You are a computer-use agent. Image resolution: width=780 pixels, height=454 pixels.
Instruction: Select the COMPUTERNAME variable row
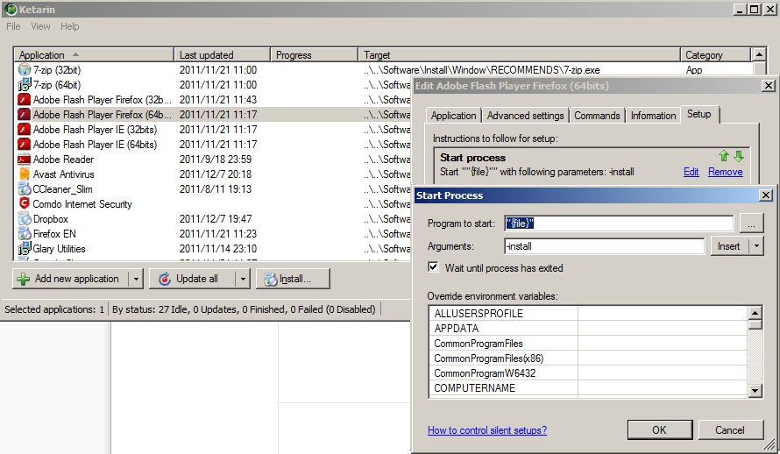pyautogui.click(x=588, y=388)
